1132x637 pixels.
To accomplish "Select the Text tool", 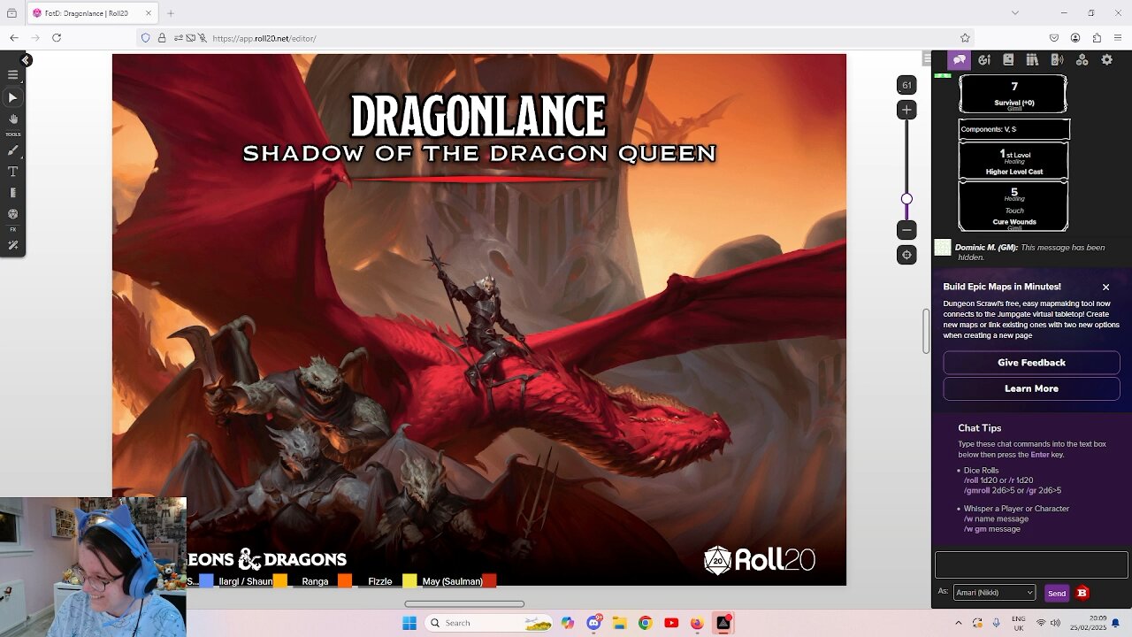I will tap(12, 172).
